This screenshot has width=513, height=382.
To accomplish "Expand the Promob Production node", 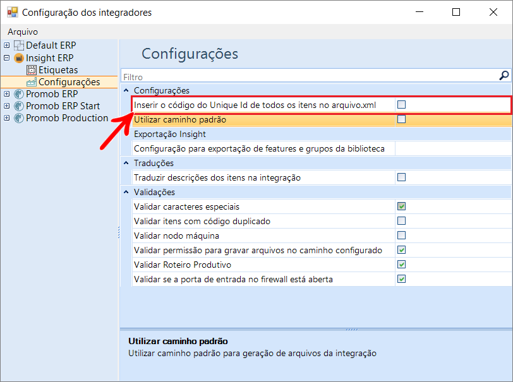I will point(6,117).
